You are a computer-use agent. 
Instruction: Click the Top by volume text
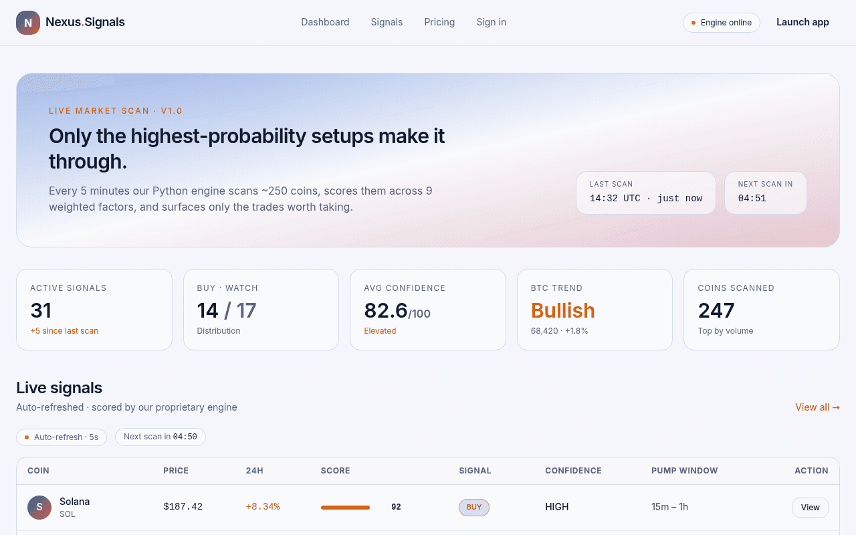(x=726, y=331)
